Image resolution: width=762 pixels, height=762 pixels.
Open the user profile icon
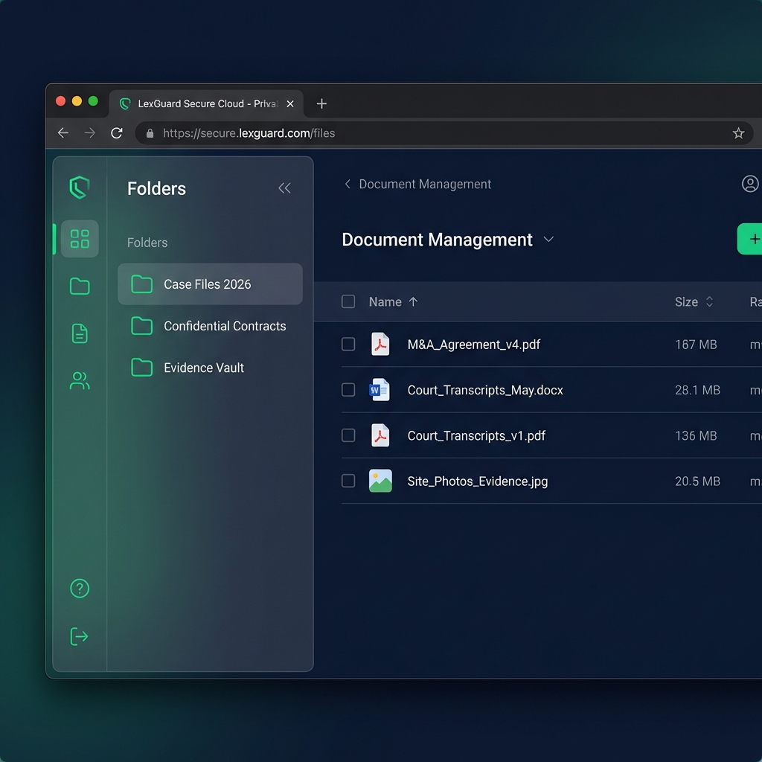750,184
